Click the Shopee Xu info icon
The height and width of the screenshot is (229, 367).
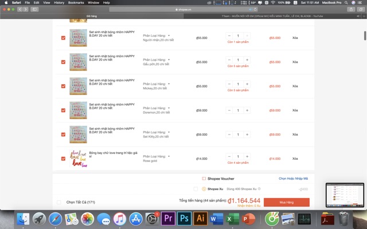[x=259, y=188]
